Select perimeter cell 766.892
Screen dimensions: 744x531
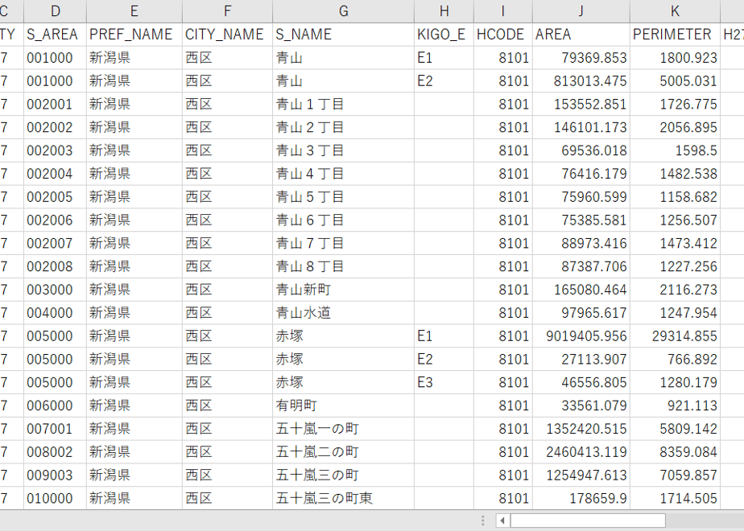(676, 360)
